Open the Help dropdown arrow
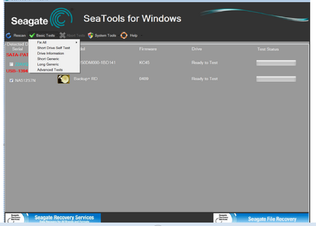 point(141,36)
